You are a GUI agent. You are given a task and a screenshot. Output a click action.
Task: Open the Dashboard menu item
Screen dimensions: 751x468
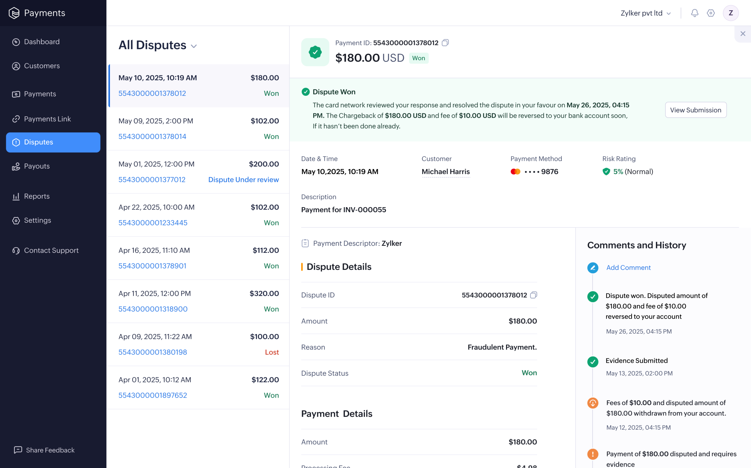(x=42, y=42)
